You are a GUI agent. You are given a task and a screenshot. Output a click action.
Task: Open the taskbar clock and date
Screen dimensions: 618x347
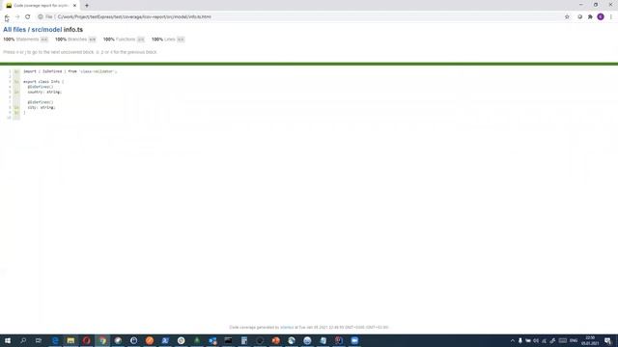point(590,340)
